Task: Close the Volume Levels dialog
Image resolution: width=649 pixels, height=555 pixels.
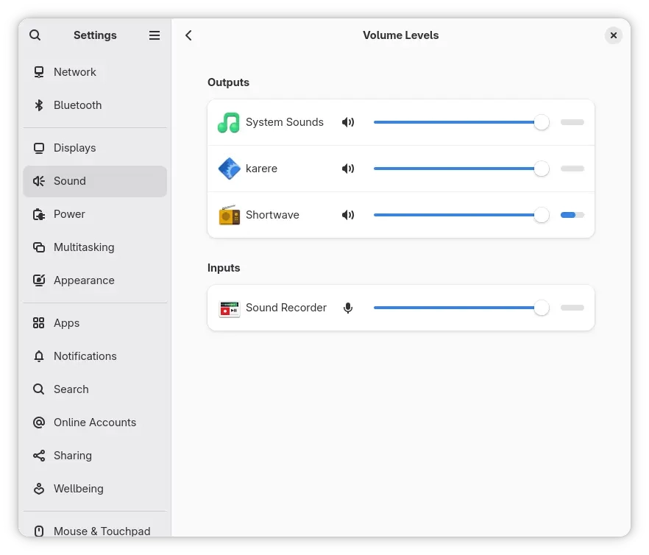Action: click(614, 35)
